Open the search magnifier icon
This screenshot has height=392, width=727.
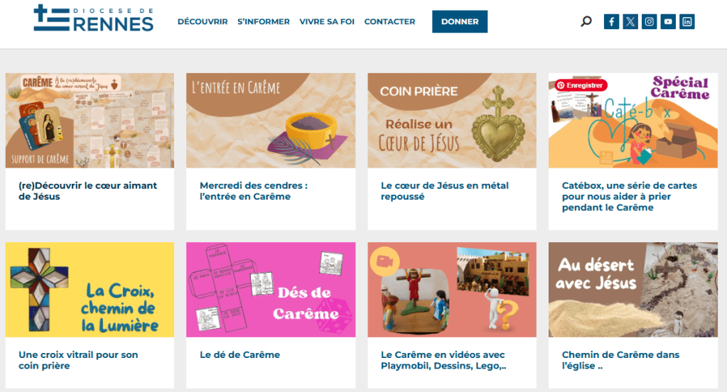coord(586,21)
